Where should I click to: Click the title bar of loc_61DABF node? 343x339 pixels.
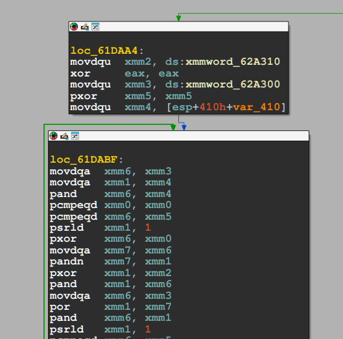point(179,136)
